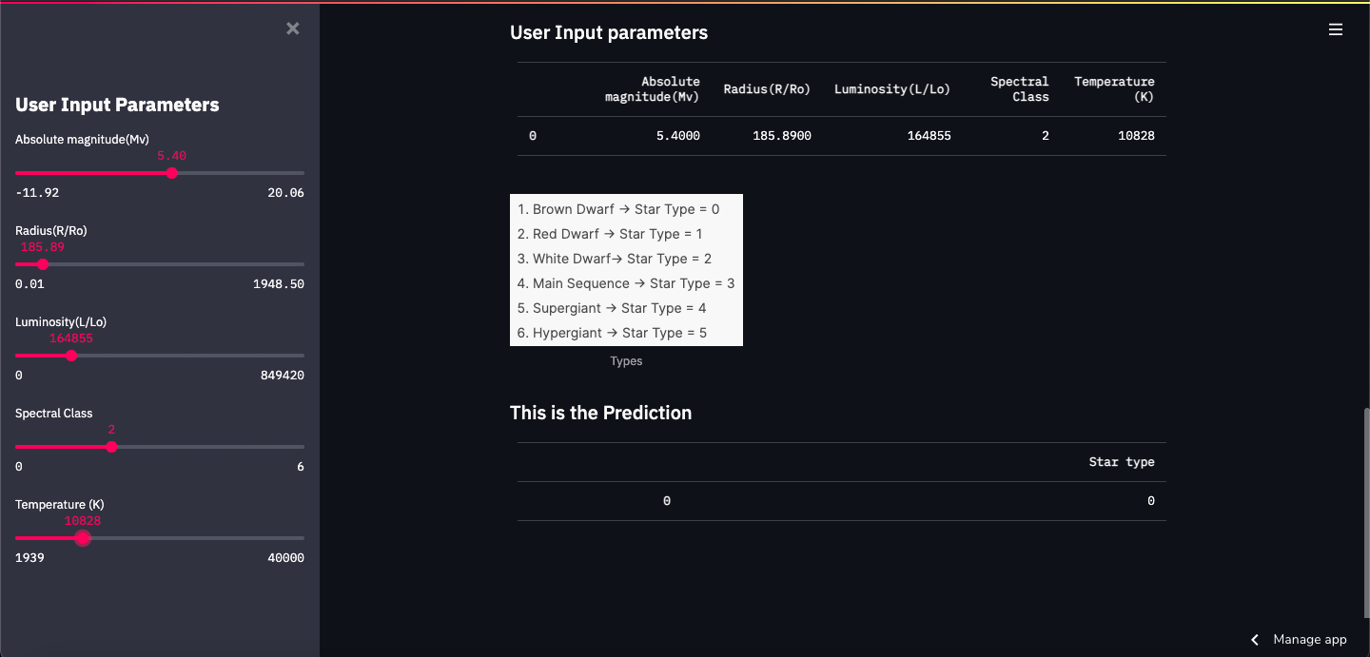Click the Types star legend image
Viewport: 1370px width, 657px height.
(x=626, y=270)
